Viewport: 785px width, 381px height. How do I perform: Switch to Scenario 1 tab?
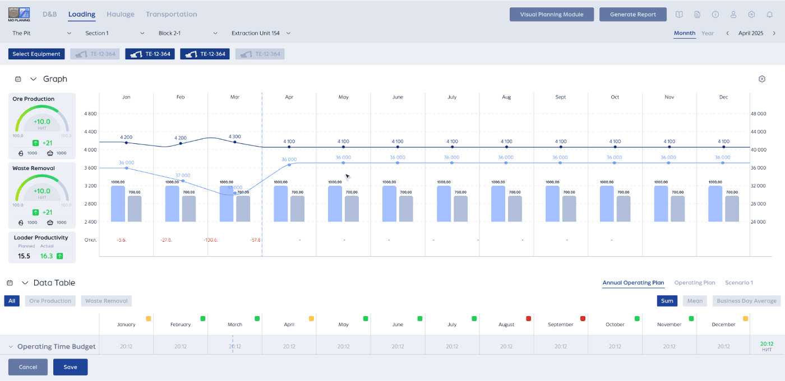[x=738, y=283]
